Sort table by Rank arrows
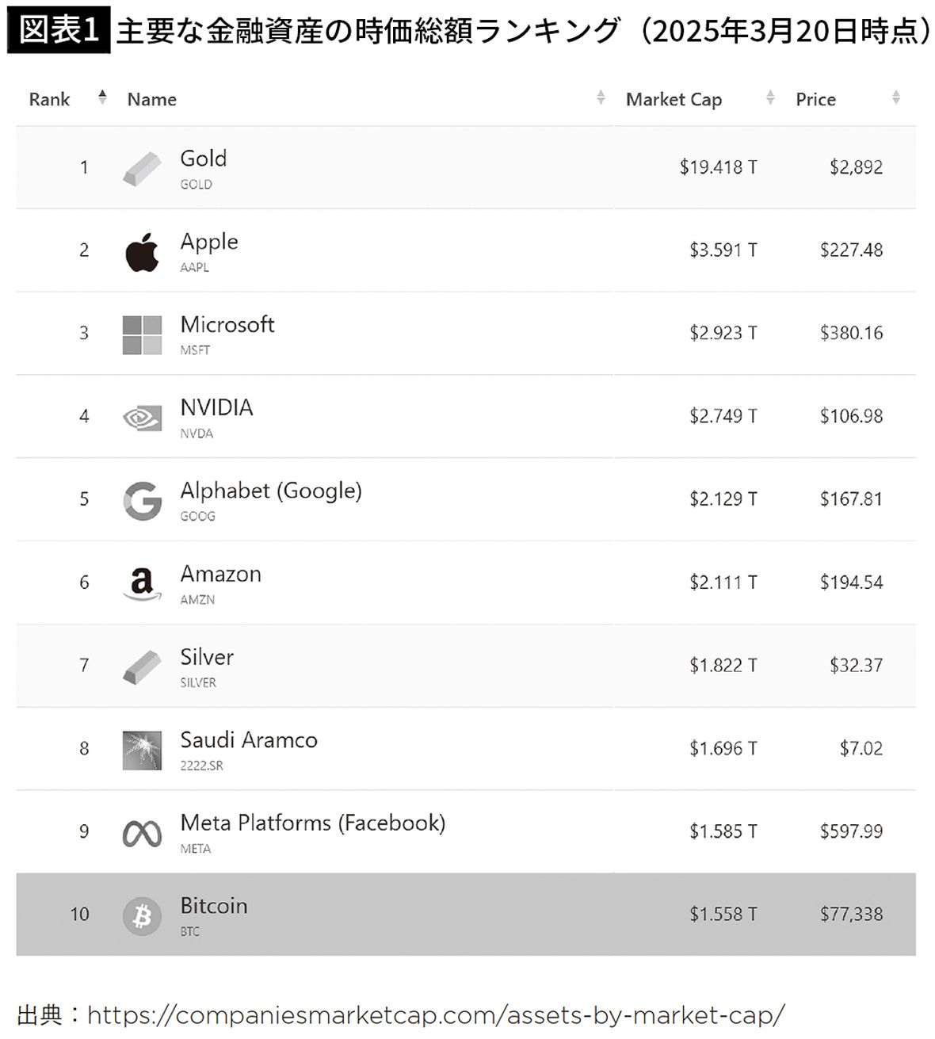This screenshot has height=1039, width=935. pyautogui.click(x=102, y=98)
